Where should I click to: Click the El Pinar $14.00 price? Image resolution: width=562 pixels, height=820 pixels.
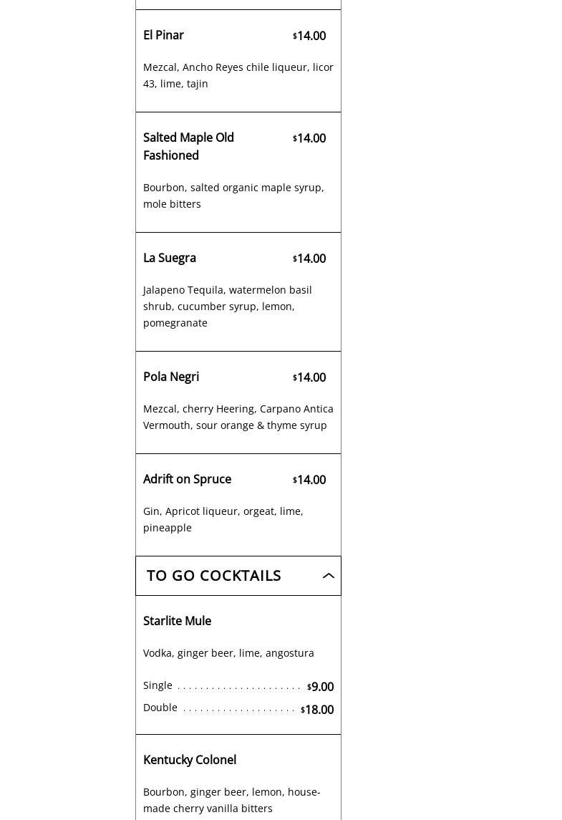pyautogui.click(x=309, y=36)
